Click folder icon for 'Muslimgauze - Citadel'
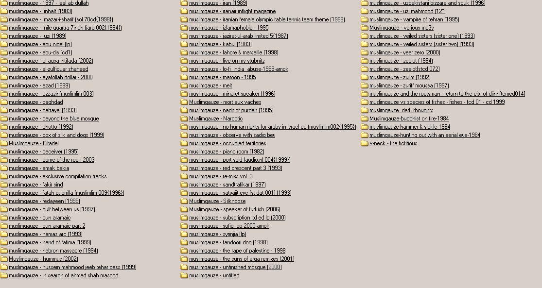 tap(4, 143)
